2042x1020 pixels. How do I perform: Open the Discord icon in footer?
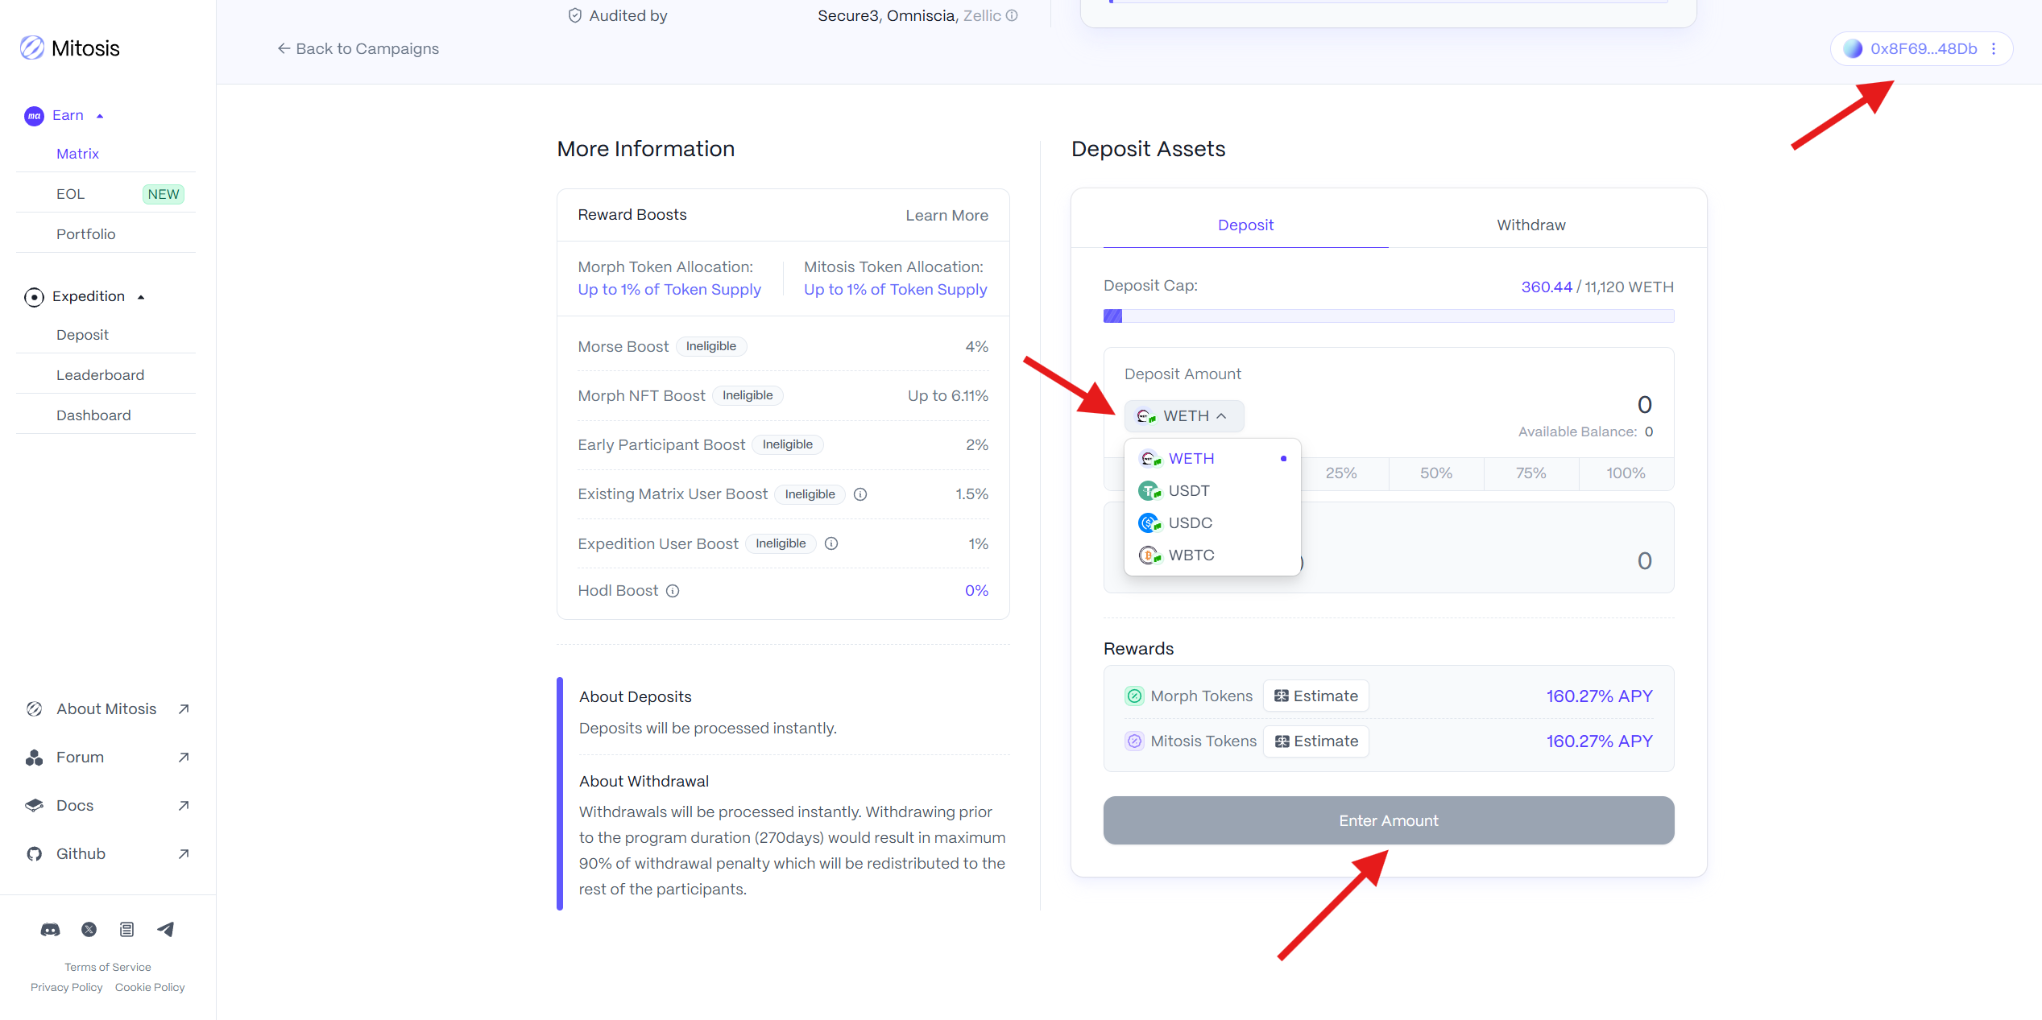coord(50,930)
